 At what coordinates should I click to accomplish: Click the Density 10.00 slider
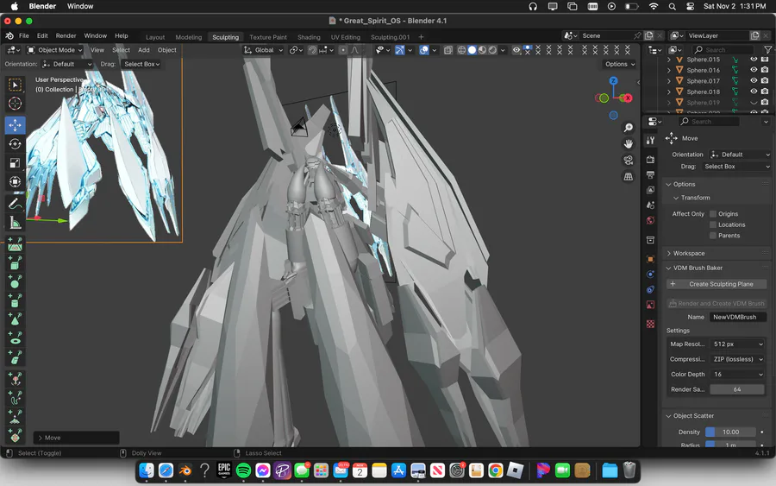point(730,432)
